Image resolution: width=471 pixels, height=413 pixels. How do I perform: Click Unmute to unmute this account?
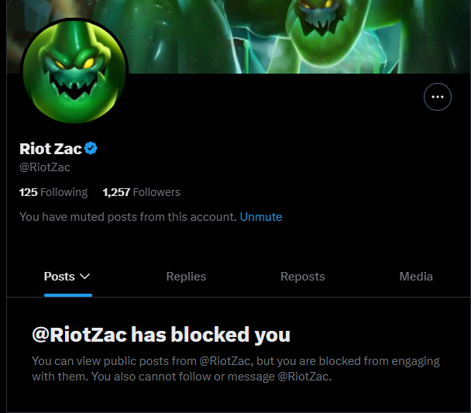coord(261,217)
